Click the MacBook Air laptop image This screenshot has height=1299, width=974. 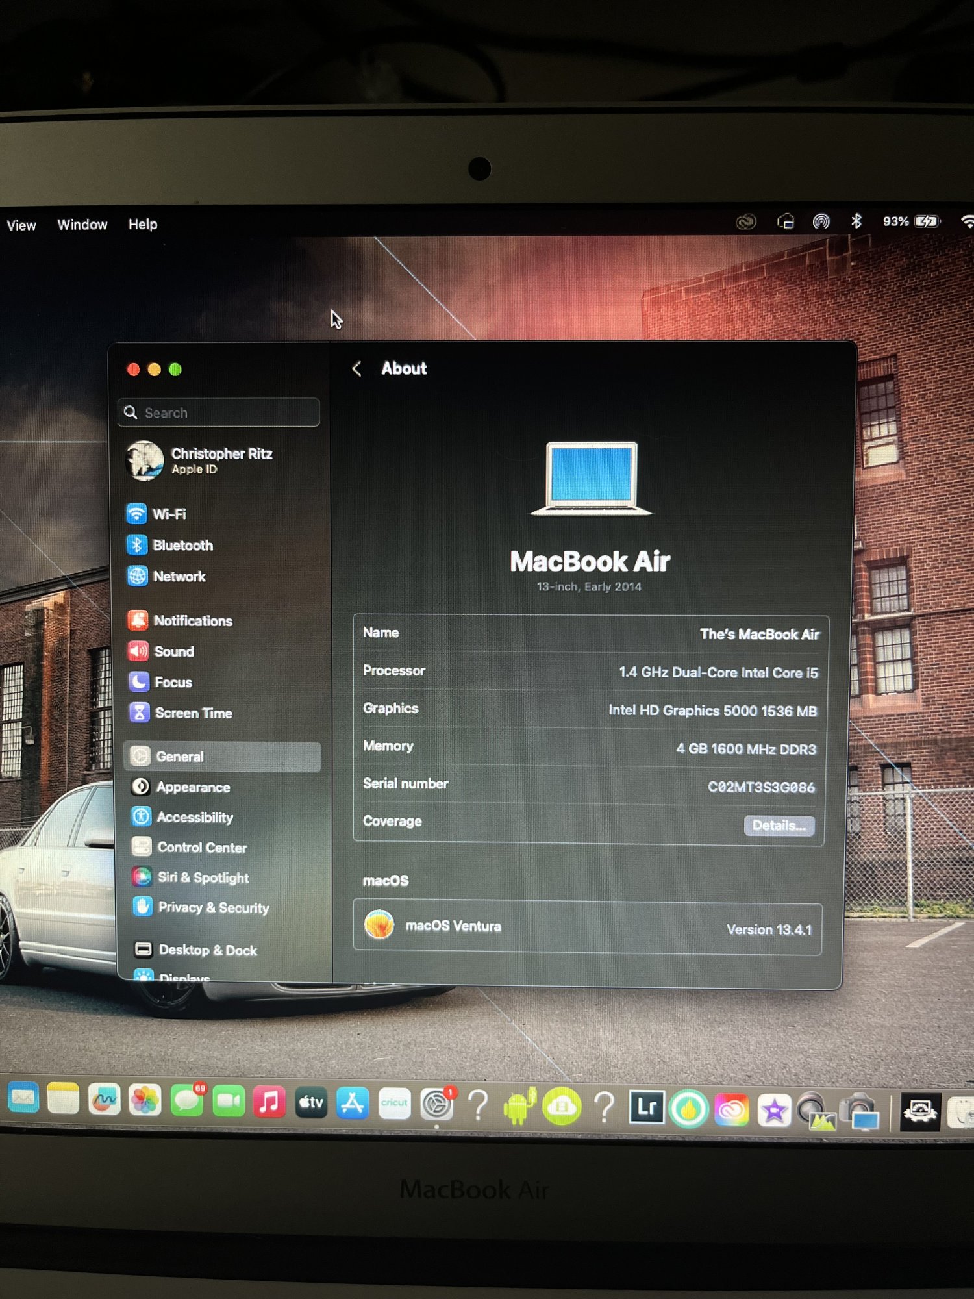(x=591, y=478)
